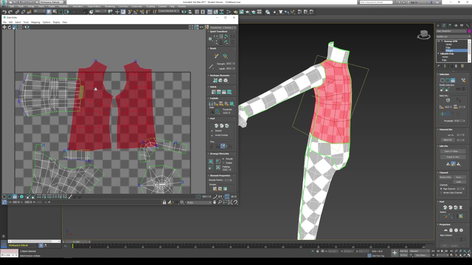Toggle the Detach checkbox in Peel section
This screenshot has height=265, width=472.
click(x=212, y=131)
